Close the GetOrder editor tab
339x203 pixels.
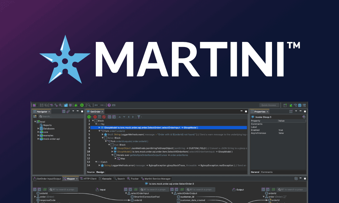coord(102,112)
